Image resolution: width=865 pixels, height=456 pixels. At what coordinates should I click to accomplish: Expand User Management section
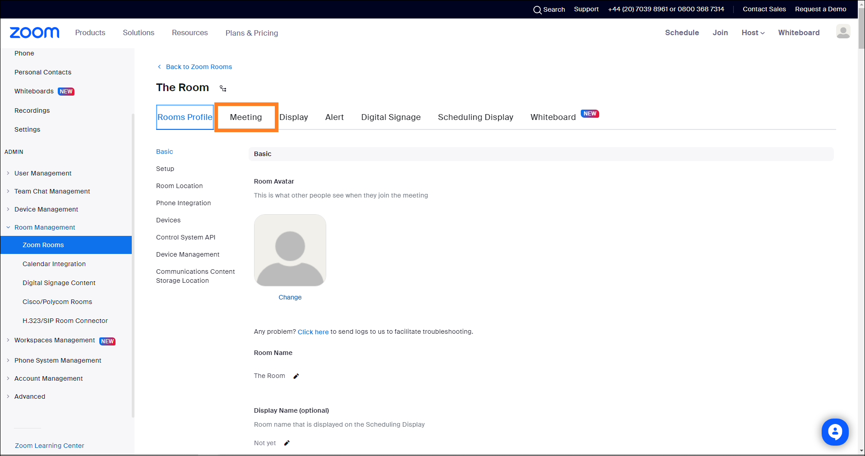[x=8, y=173]
